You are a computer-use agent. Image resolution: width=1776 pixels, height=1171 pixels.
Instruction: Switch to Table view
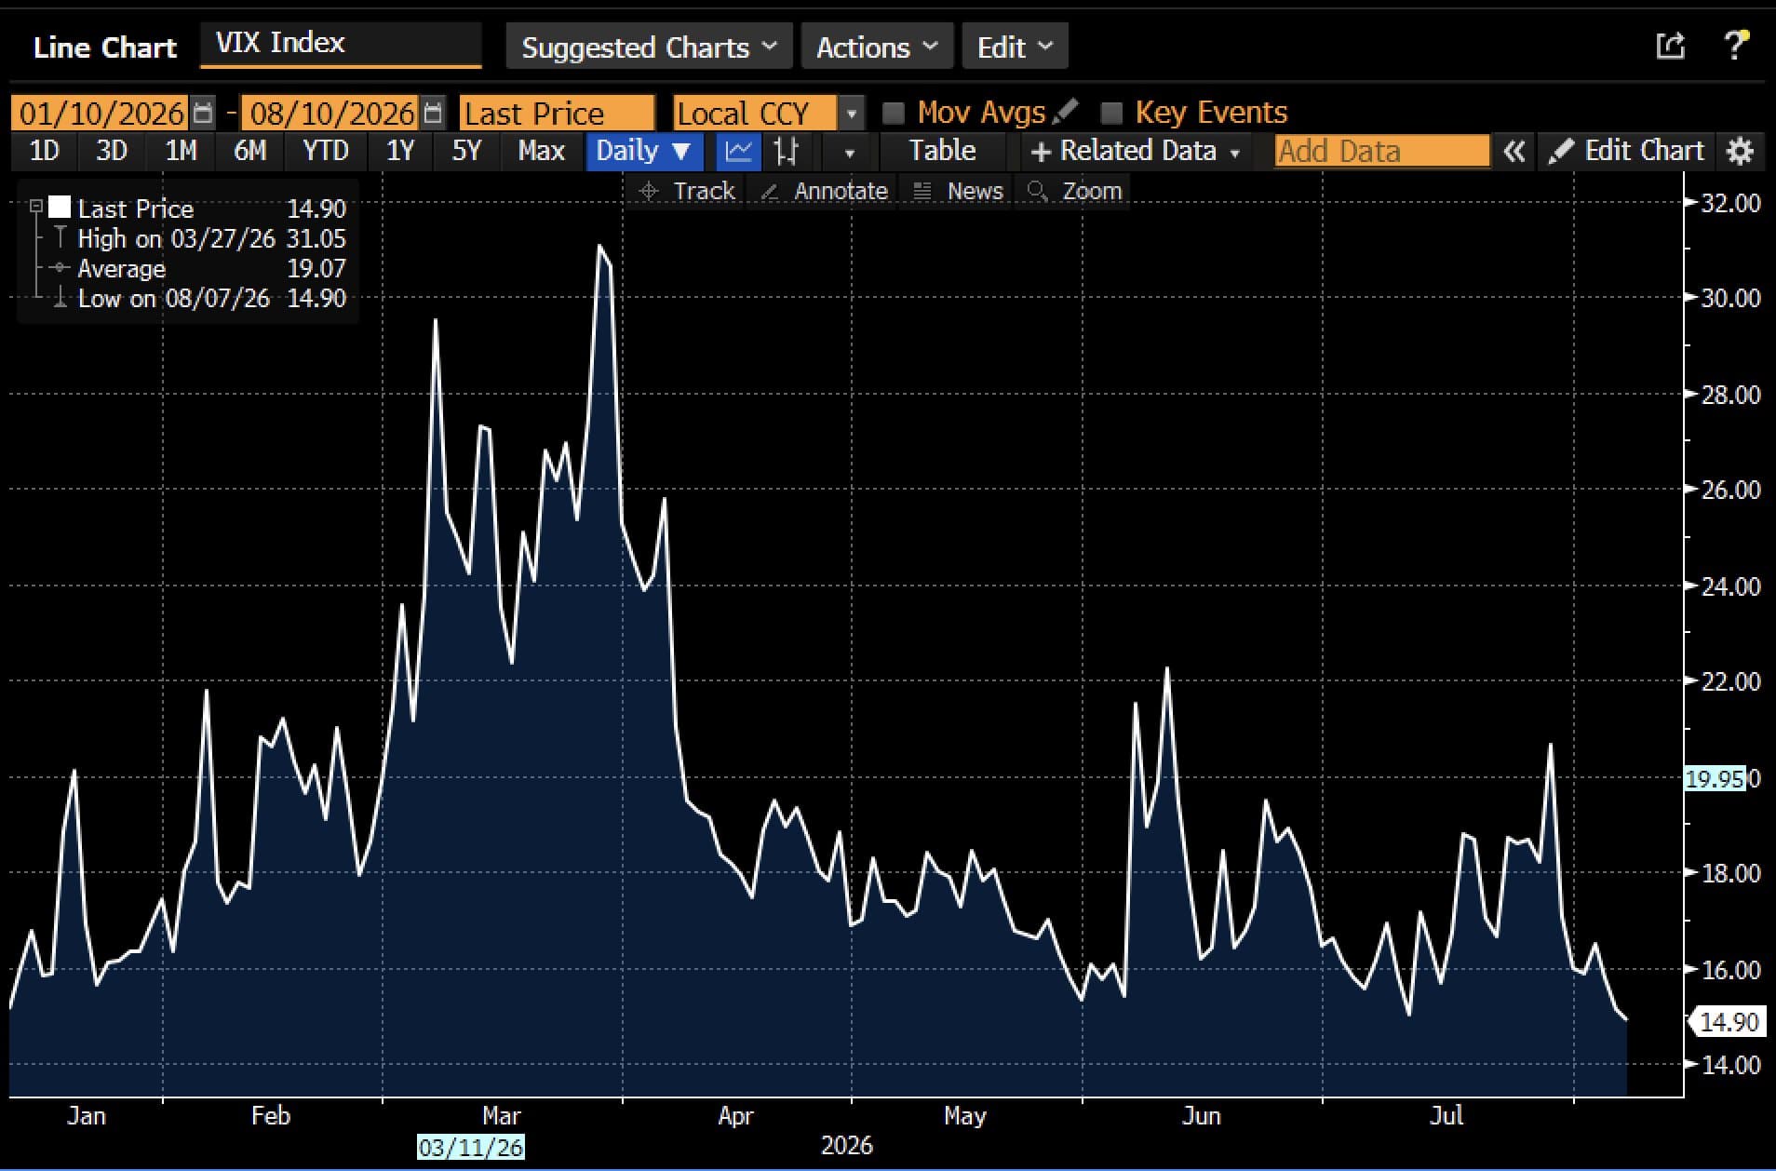tap(942, 151)
